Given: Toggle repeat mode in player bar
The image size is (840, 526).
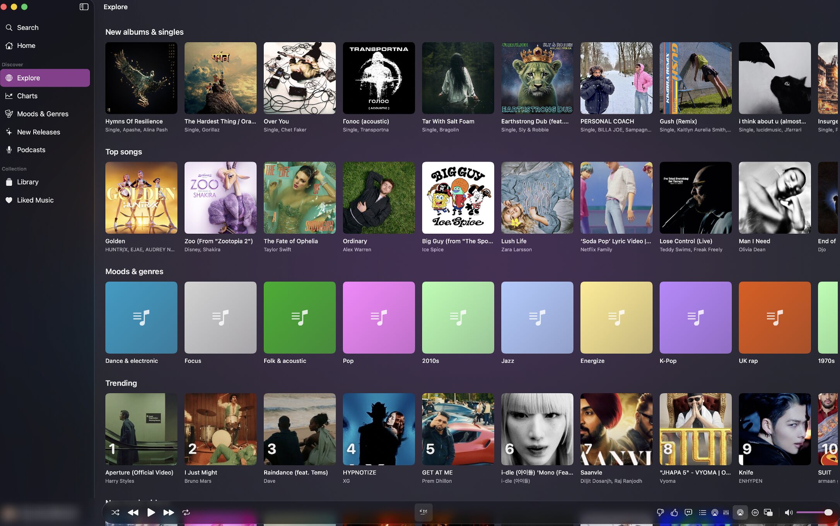Looking at the screenshot, I should (x=186, y=512).
